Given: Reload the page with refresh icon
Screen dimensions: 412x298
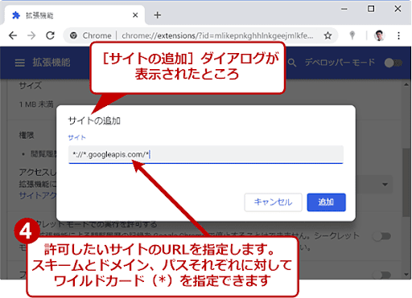Looking at the screenshot, I should tap(50, 35).
